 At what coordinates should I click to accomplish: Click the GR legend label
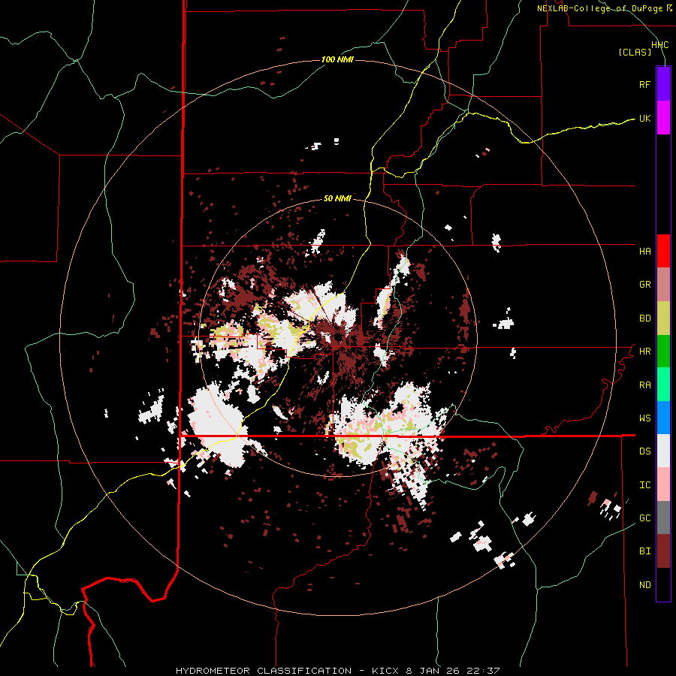[x=644, y=285]
